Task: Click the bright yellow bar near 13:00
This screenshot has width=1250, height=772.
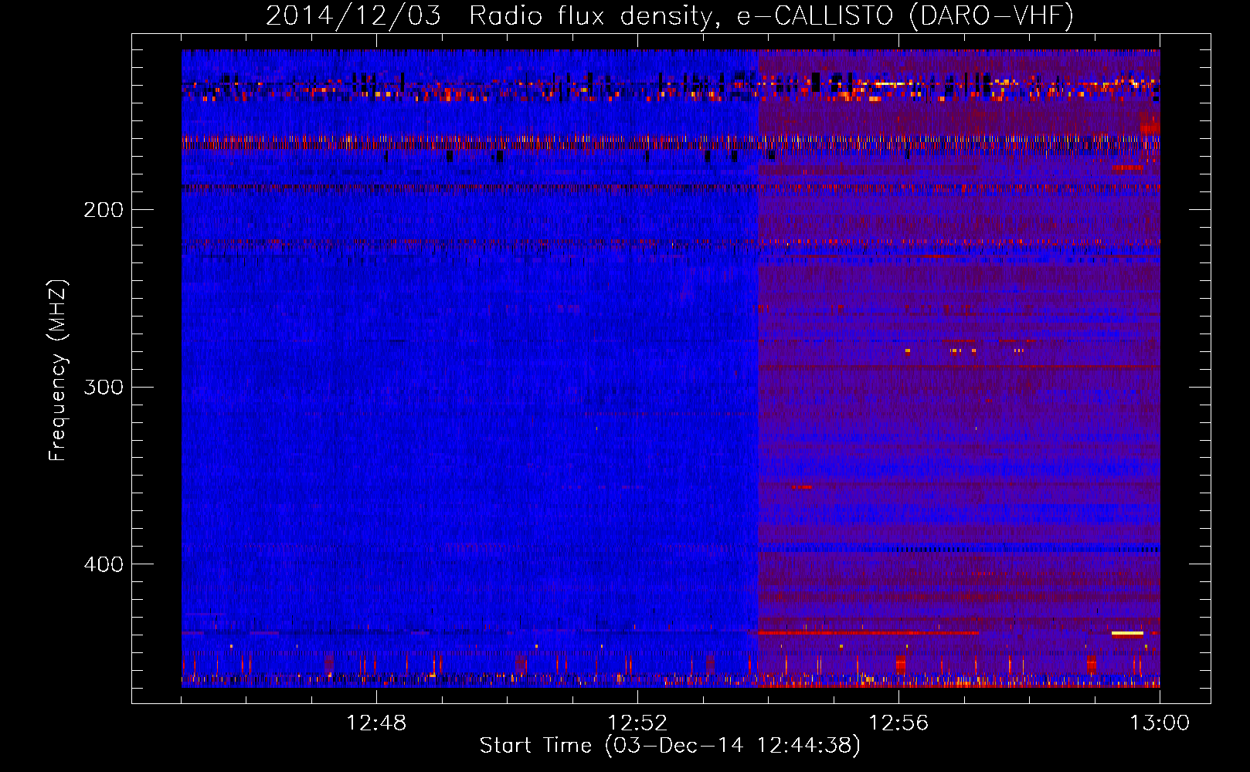Action: (1127, 633)
